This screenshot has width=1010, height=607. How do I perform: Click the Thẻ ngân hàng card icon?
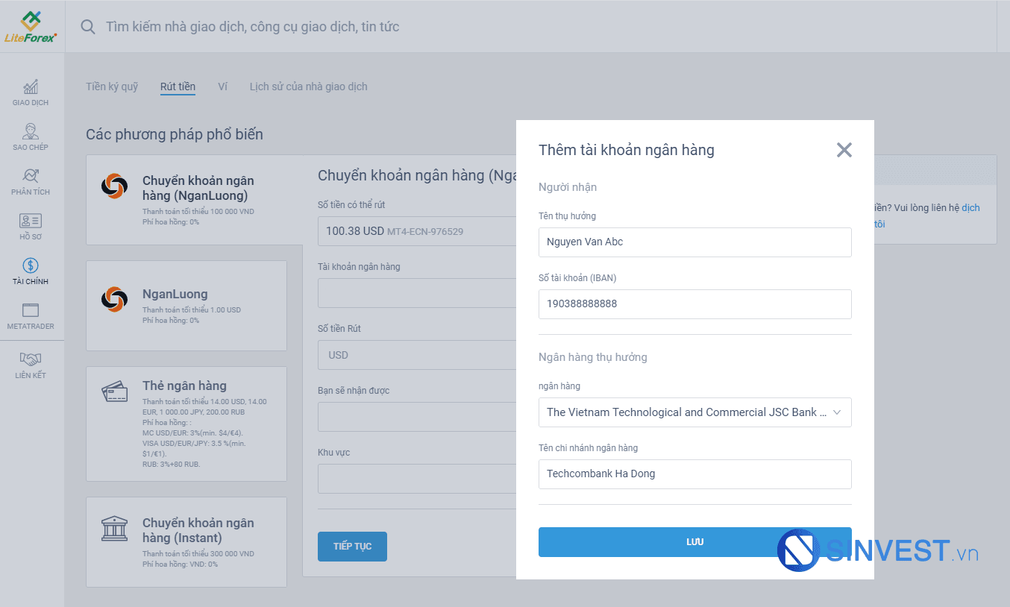pyautogui.click(x=114, y=391)
